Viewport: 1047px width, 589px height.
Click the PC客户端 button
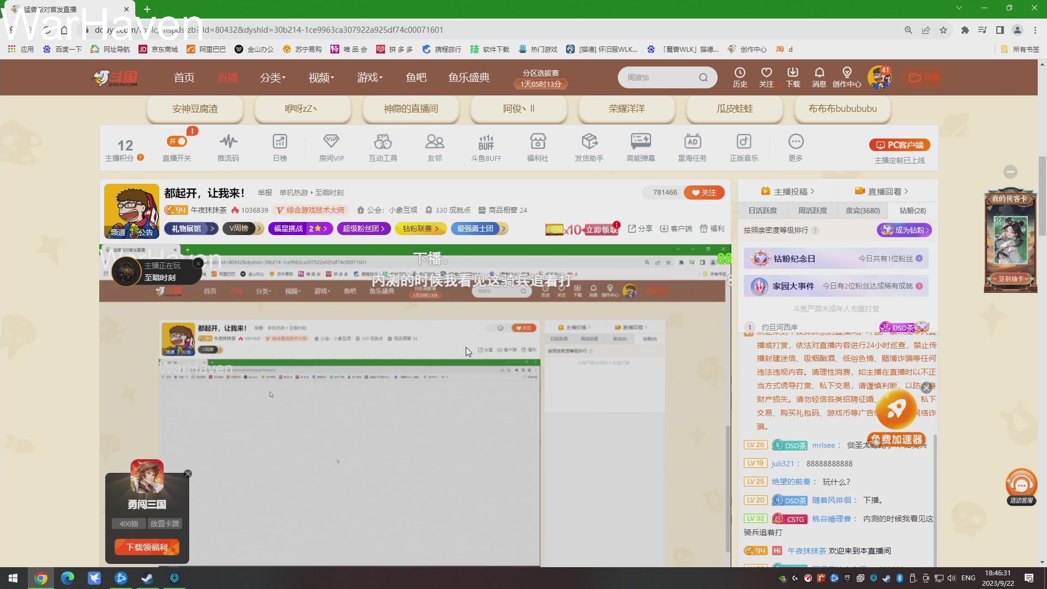(x=899, y=145)
